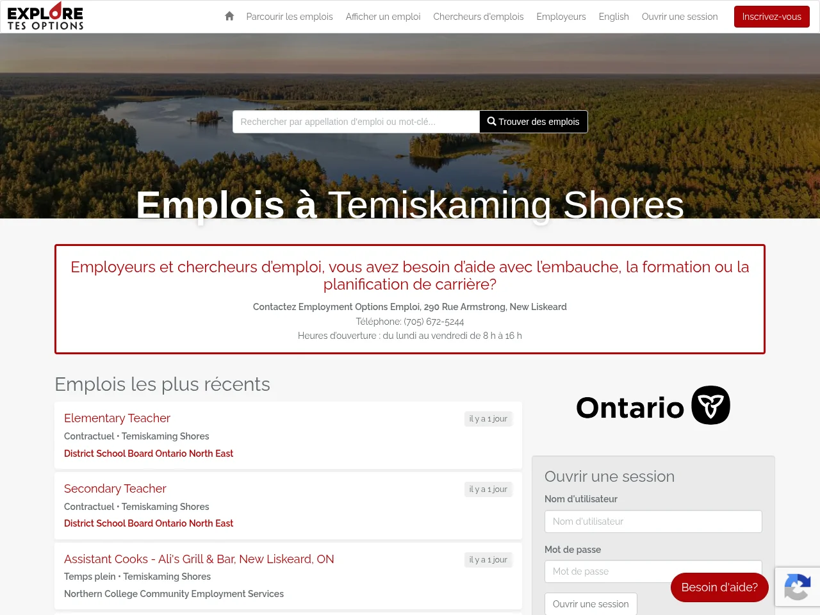
Task: Click the Téléphone: (705) 672-5244 text
Action: [410, 322]
